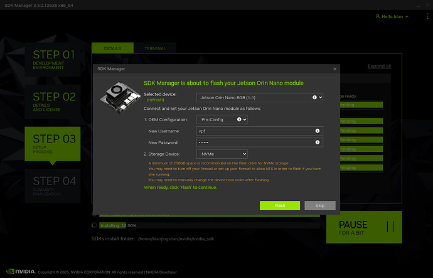
Task: Click the New Username input field
Action: click(x=260, y=131)
